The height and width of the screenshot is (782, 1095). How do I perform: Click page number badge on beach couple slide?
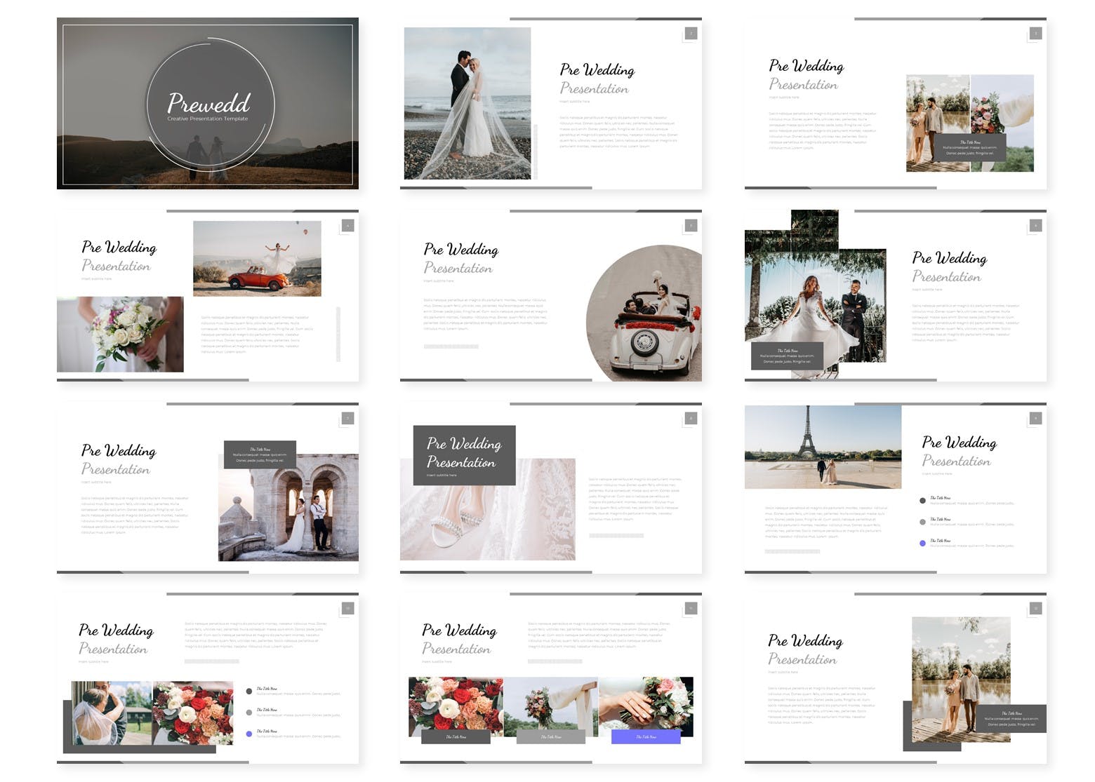[x=691, y=34]
